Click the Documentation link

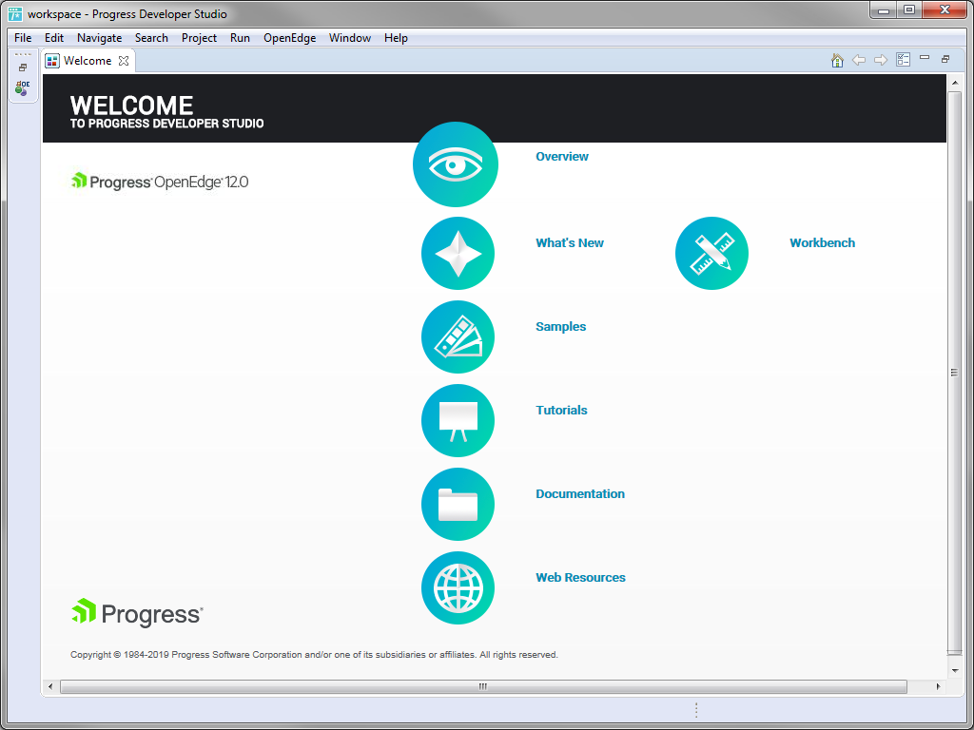pyautogui.click(x=580, y=494)
